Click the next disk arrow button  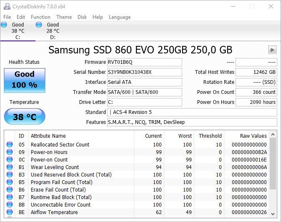[x=272, y=50]
